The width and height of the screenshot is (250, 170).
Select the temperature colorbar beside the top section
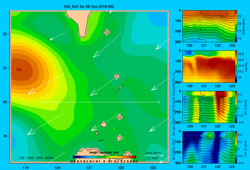click(x=236, y=26)
